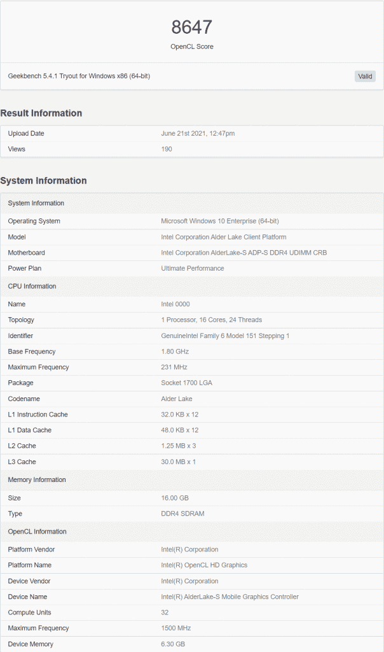This screenshot has height=652, width=384.
Task: Click the 'Codename' row label
Action: (24, 399)
